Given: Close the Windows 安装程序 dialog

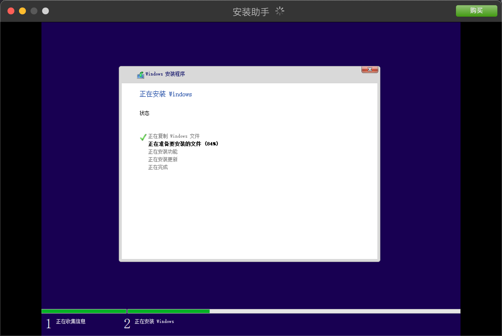Looking at the screenshot, I should (370, 70).
